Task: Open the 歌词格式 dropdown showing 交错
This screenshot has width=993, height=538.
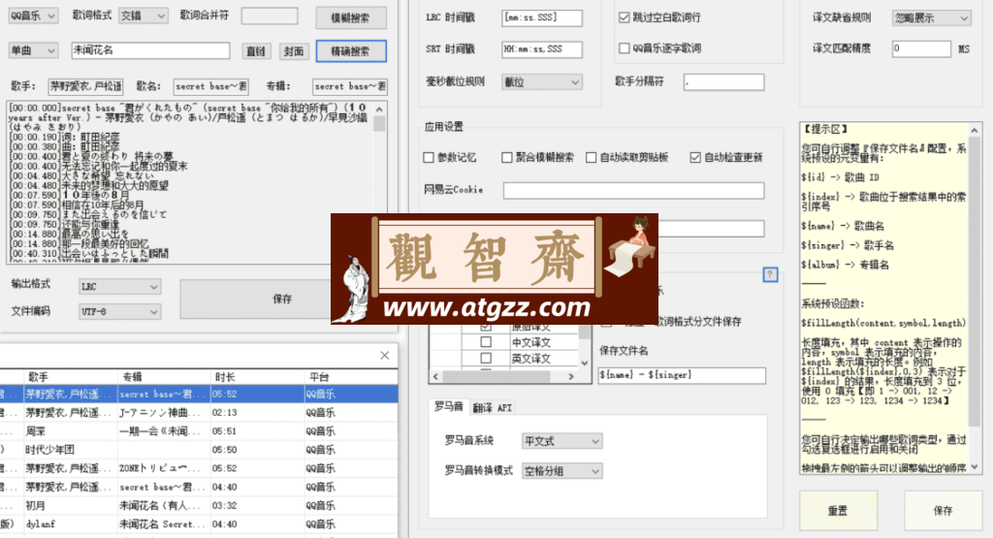Action: coord(144,16)
